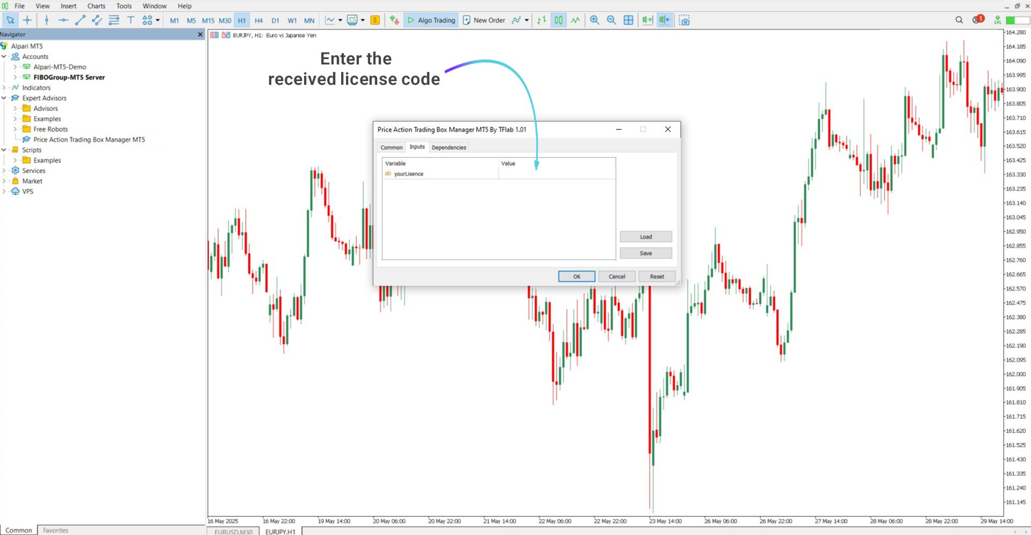Open the tile windows grid icon
The height and width of the screenshot is (535, 1031).
[x=628, y=20]
